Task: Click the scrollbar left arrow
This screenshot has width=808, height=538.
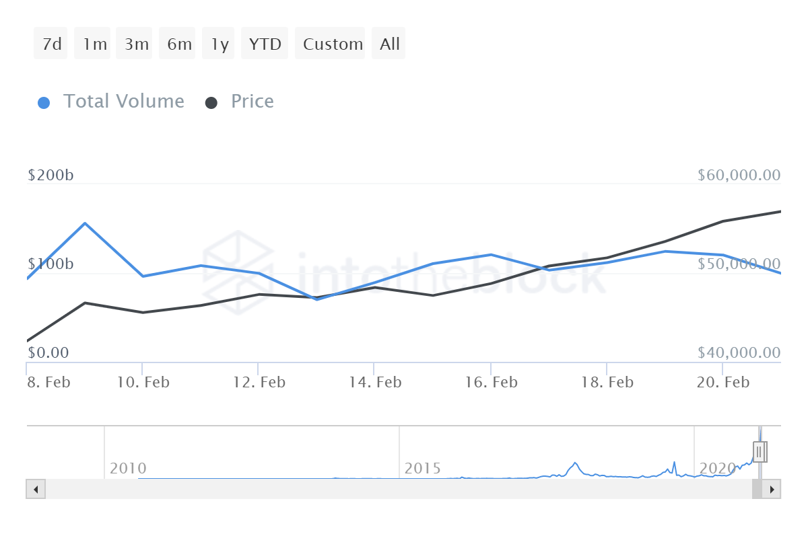Action: [36, 489]
